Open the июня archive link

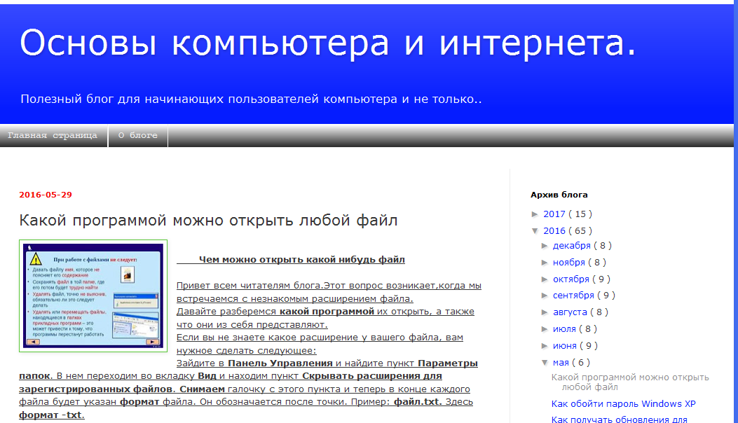[x=564, y=346]
